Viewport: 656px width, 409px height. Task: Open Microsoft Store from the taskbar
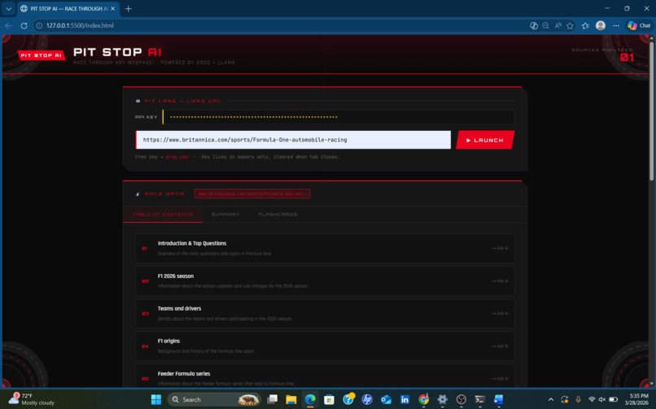point(330,399)
